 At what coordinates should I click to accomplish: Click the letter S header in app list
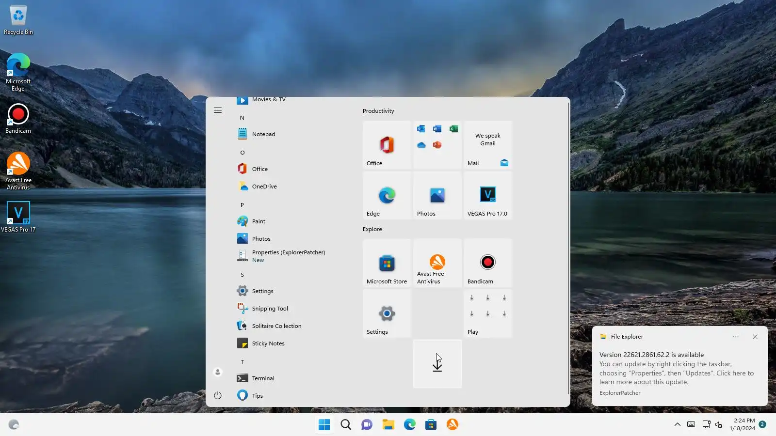coord(242,275)
